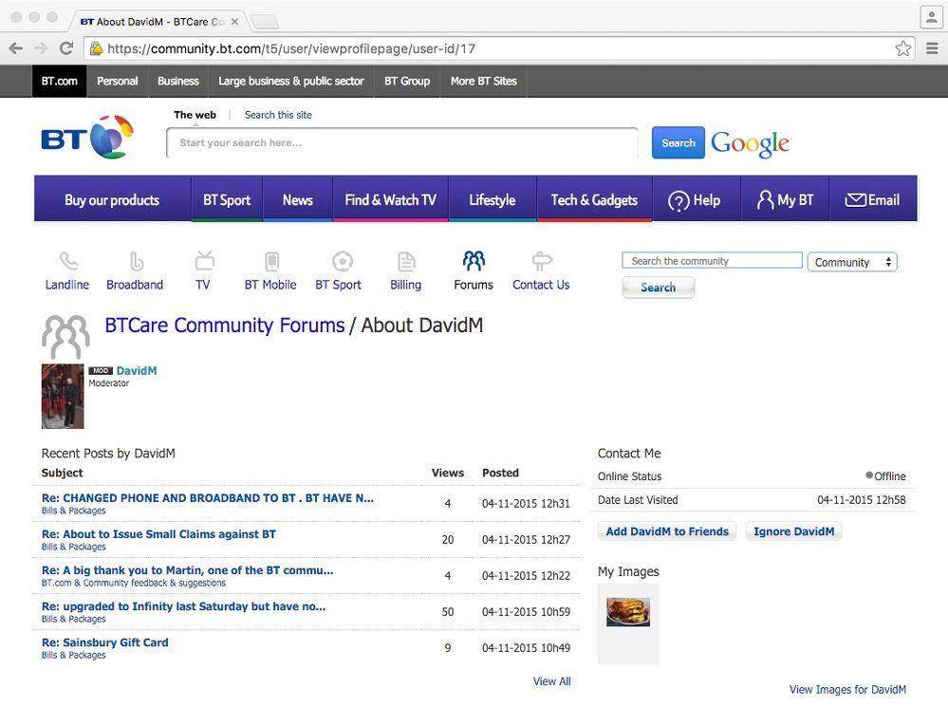This screenshot has width=948, height=707.
Task: Open BTCare Community Forums link
Action: pyautogui.click(x=224, y=326)
